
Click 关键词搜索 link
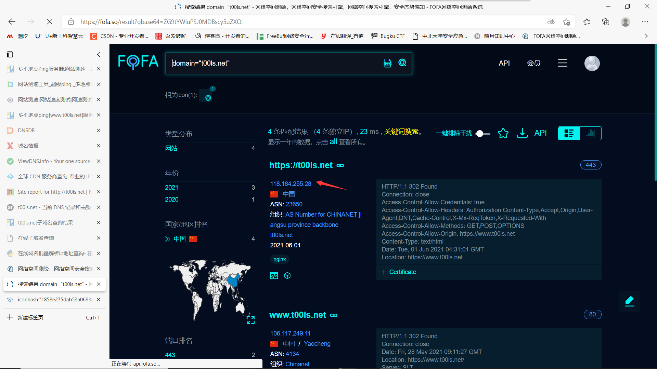click(x=401, y=132)
